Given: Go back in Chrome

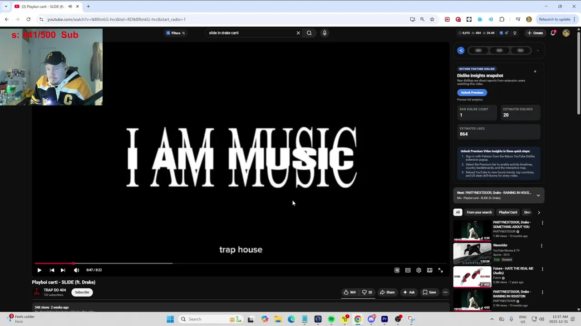Looking at the screenshot, I should pyautogui.click(x=6, y=19).
